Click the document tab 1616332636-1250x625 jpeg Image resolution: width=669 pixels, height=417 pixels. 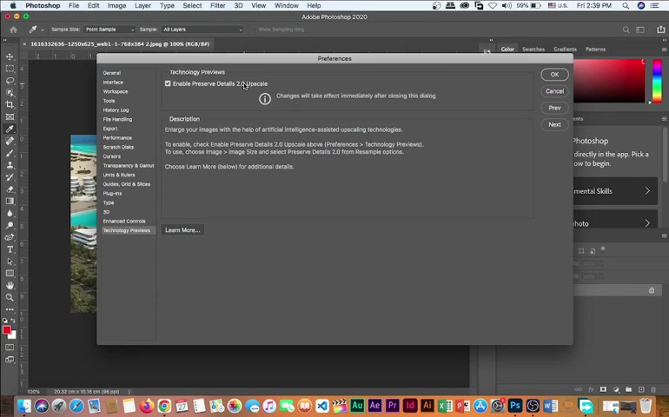[x=120, y=44]
